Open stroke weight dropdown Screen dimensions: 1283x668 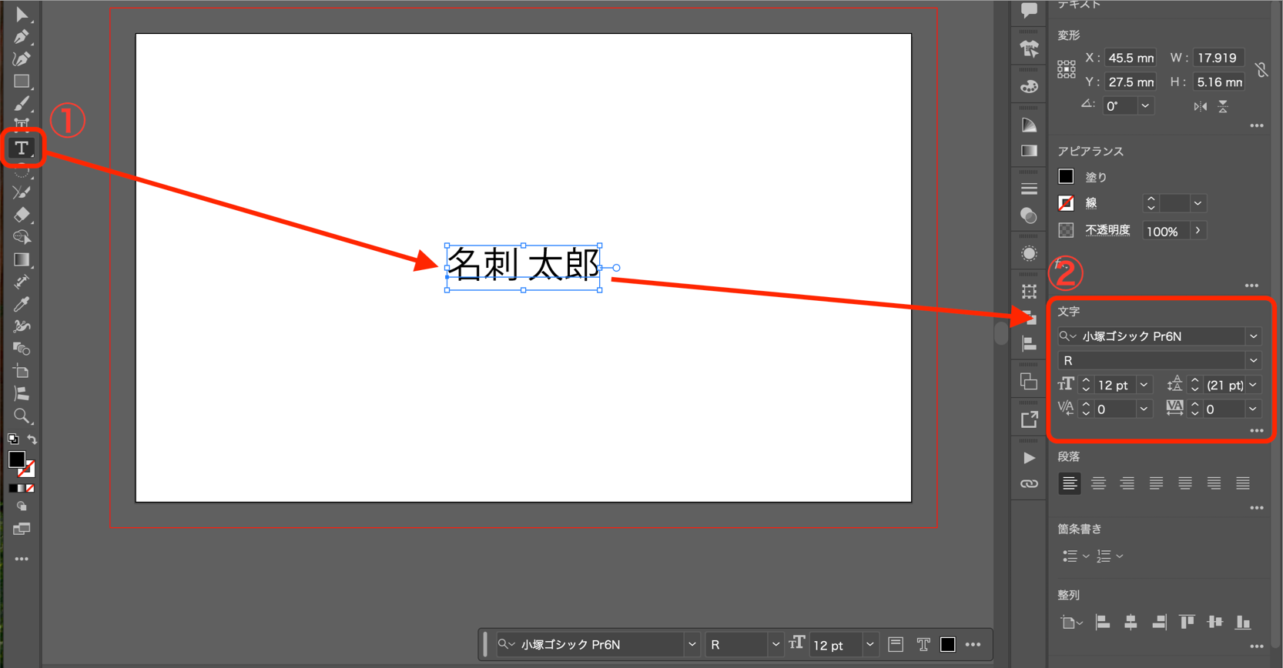(1198, 203)
